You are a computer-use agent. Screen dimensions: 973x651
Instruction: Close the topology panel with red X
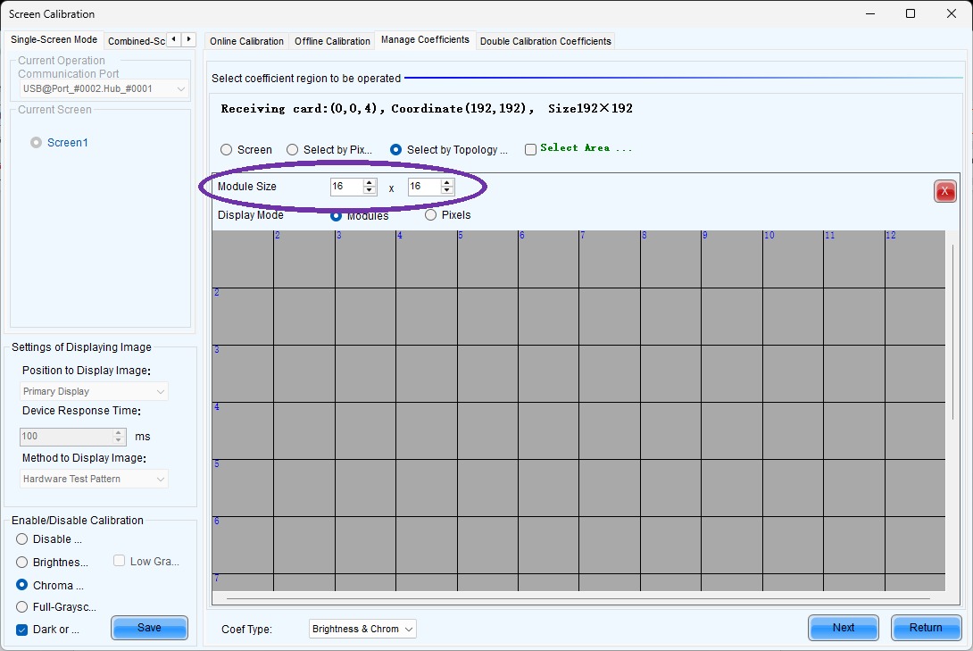(x=944, y=191)
